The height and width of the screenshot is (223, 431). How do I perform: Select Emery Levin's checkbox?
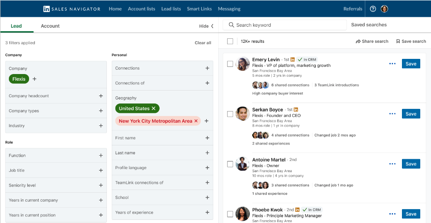[230, 64]
